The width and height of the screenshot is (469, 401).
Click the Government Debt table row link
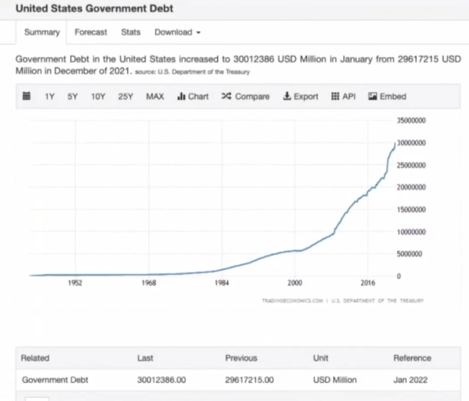(x=55, y=380)
